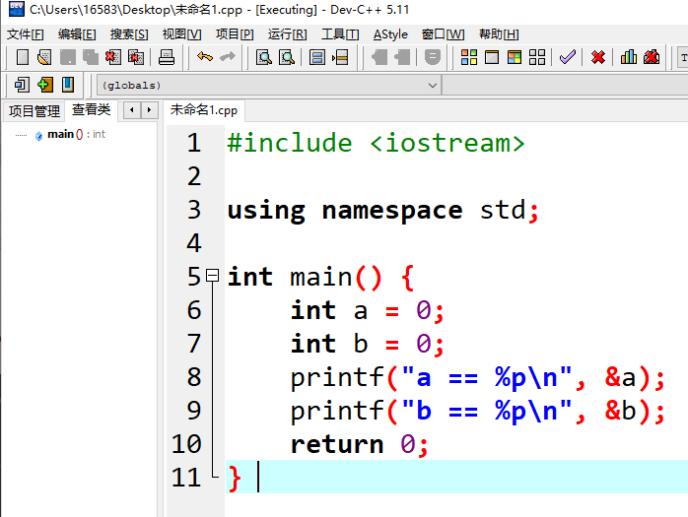Click the Toggle bookmarks icon with green plus

point(44,85)
